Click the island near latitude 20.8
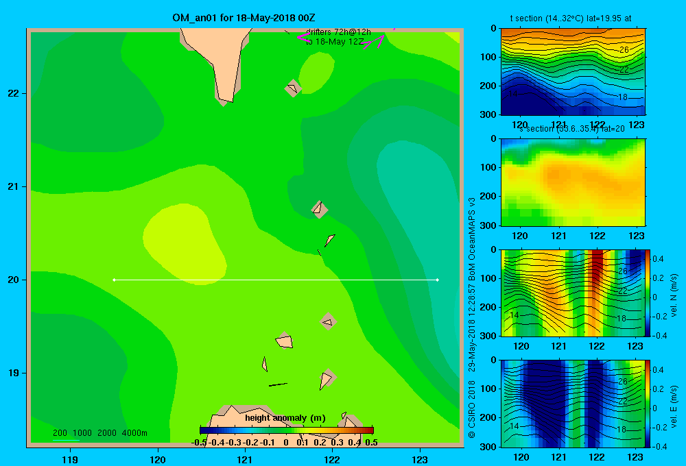 click(x=320, y=209)
